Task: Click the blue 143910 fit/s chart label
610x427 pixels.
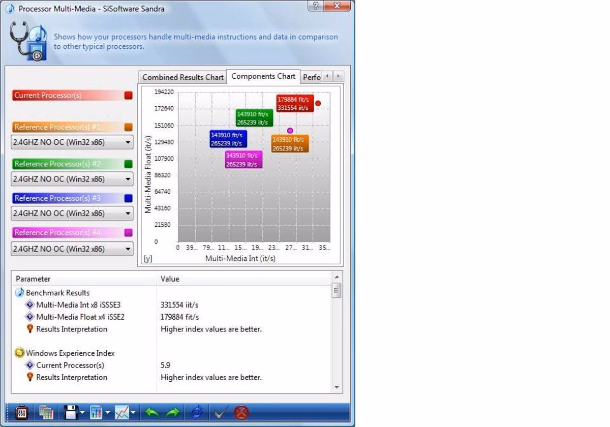Action: pos(228,139)
